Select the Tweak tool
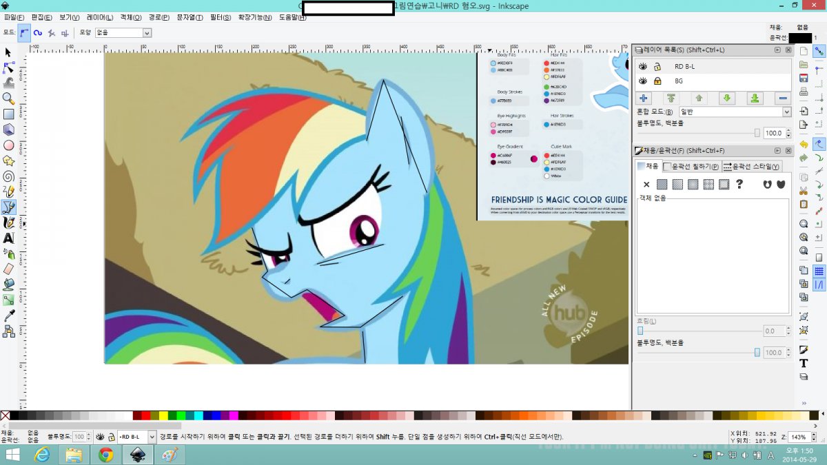Screen dimensions: 827x465 tap(8, 83)
